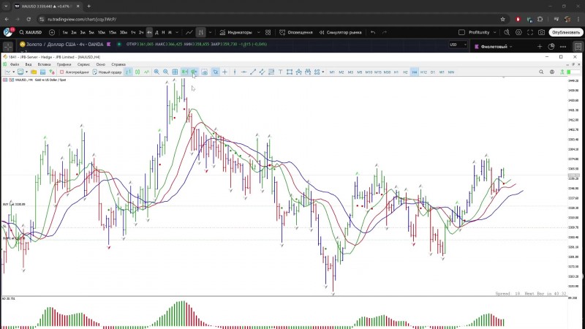Open MetaTrader search magnifier

[x=541, y=72]
